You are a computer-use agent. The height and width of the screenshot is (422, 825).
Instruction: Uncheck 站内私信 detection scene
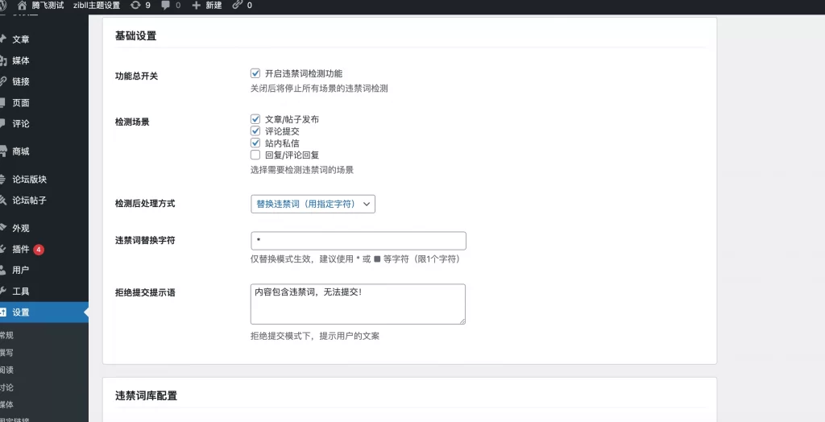pyautogui.click(x=255, y=143)
